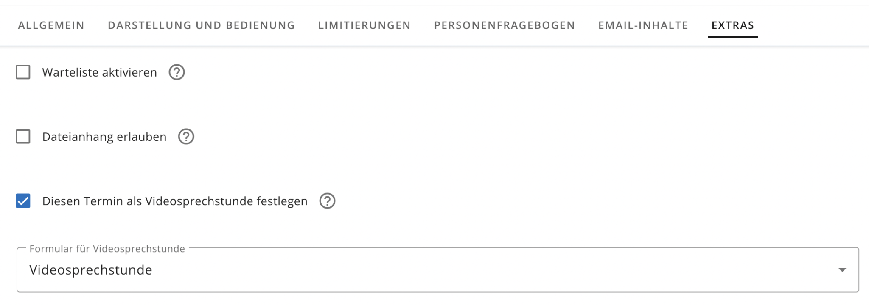
Task: Show help for Videosprechstunde festlegen option
Action: tap(327, 201)
